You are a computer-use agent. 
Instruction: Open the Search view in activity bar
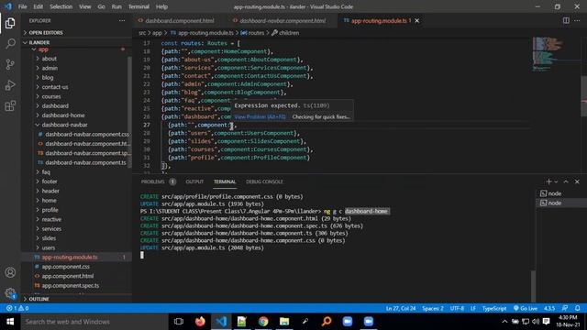[10, 44]
